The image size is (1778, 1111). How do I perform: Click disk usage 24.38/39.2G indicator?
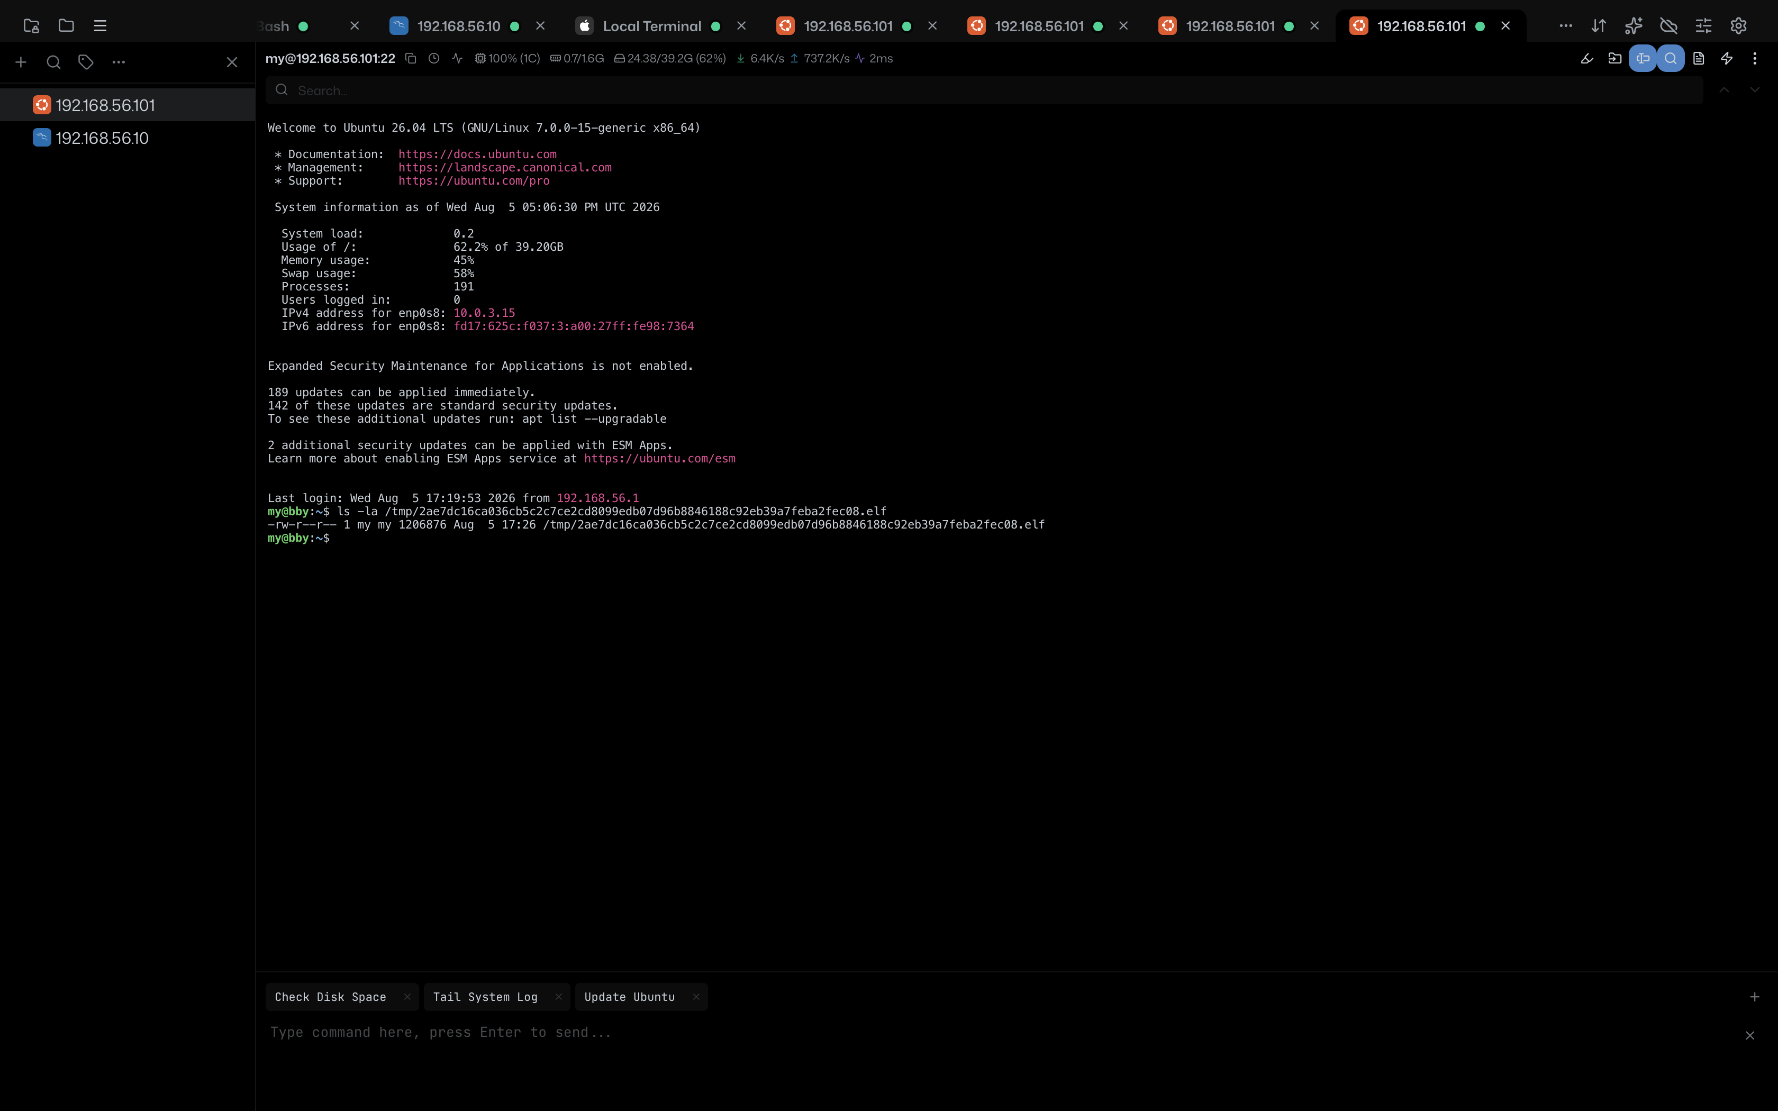[x=670, y=58]
